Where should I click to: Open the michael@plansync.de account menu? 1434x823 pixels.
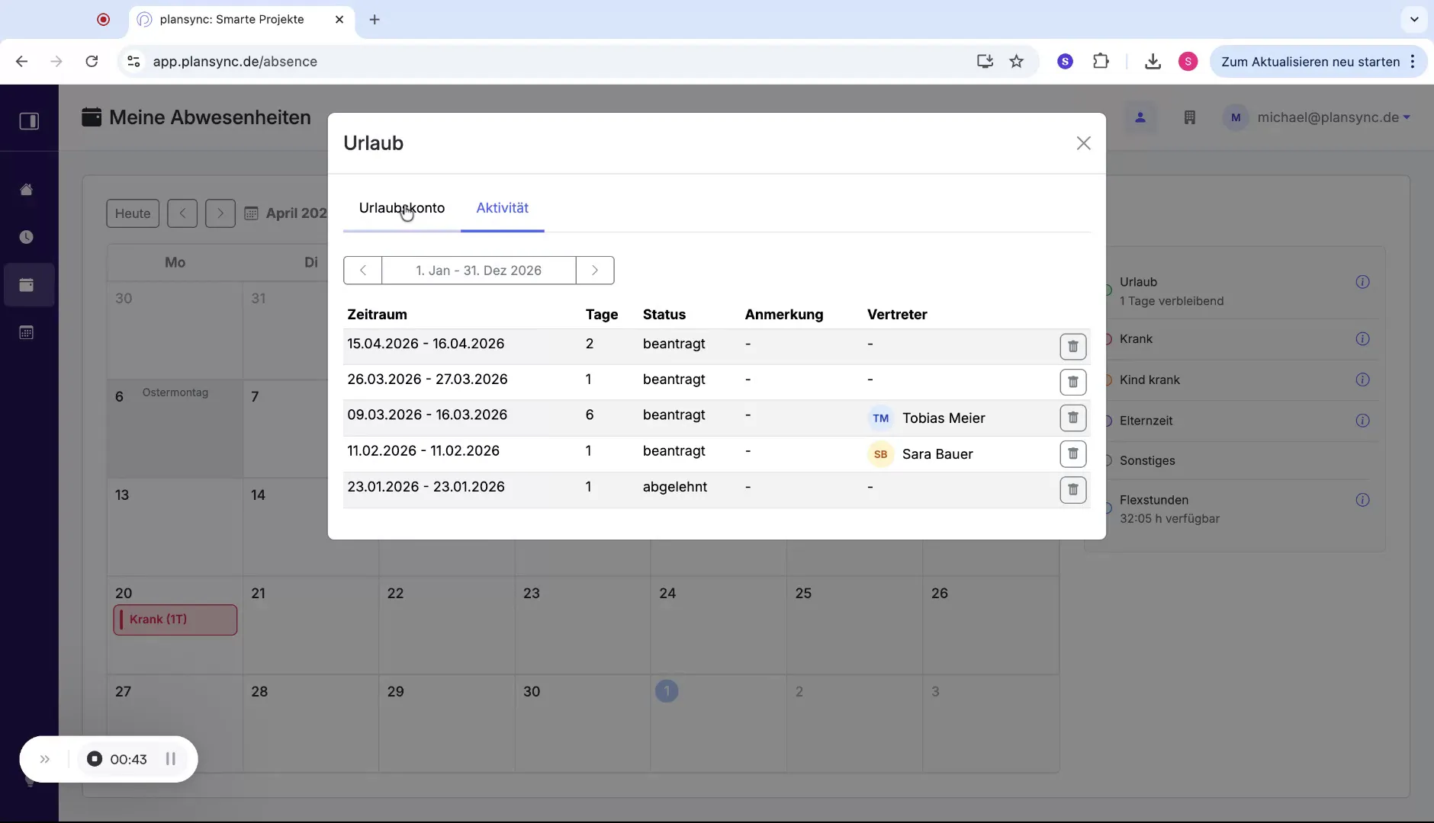click(1317, 117)
